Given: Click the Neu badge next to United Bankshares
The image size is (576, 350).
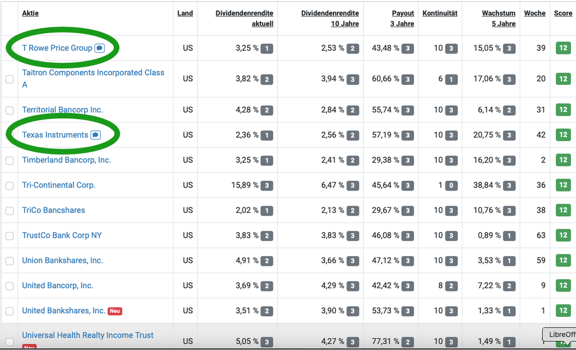Looking at the screenshot, I should [115, 311].
